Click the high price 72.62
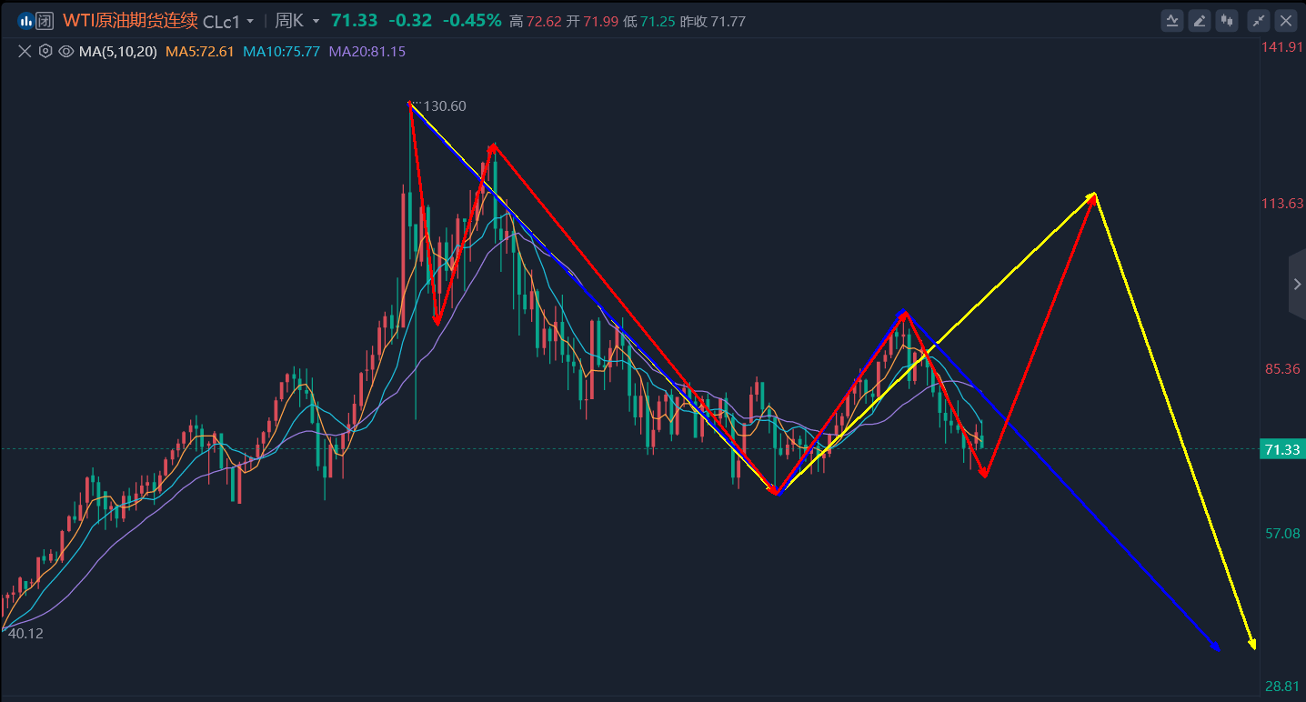 (x=544, y=21)
